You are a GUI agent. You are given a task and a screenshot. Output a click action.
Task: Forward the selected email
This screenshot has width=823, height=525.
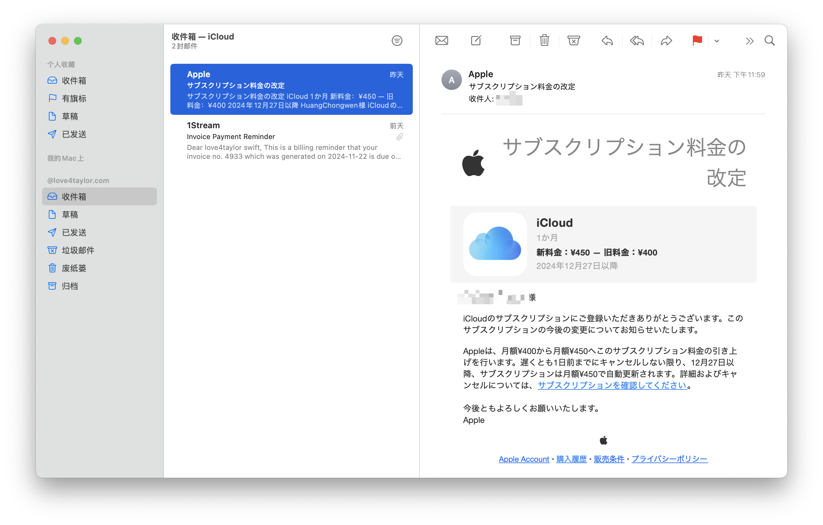tap(666, 41)
